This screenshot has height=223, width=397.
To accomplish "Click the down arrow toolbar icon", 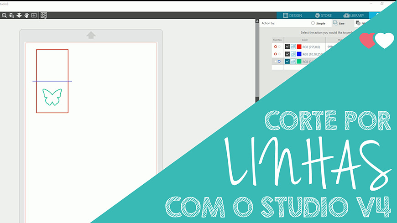I will 19,15.
